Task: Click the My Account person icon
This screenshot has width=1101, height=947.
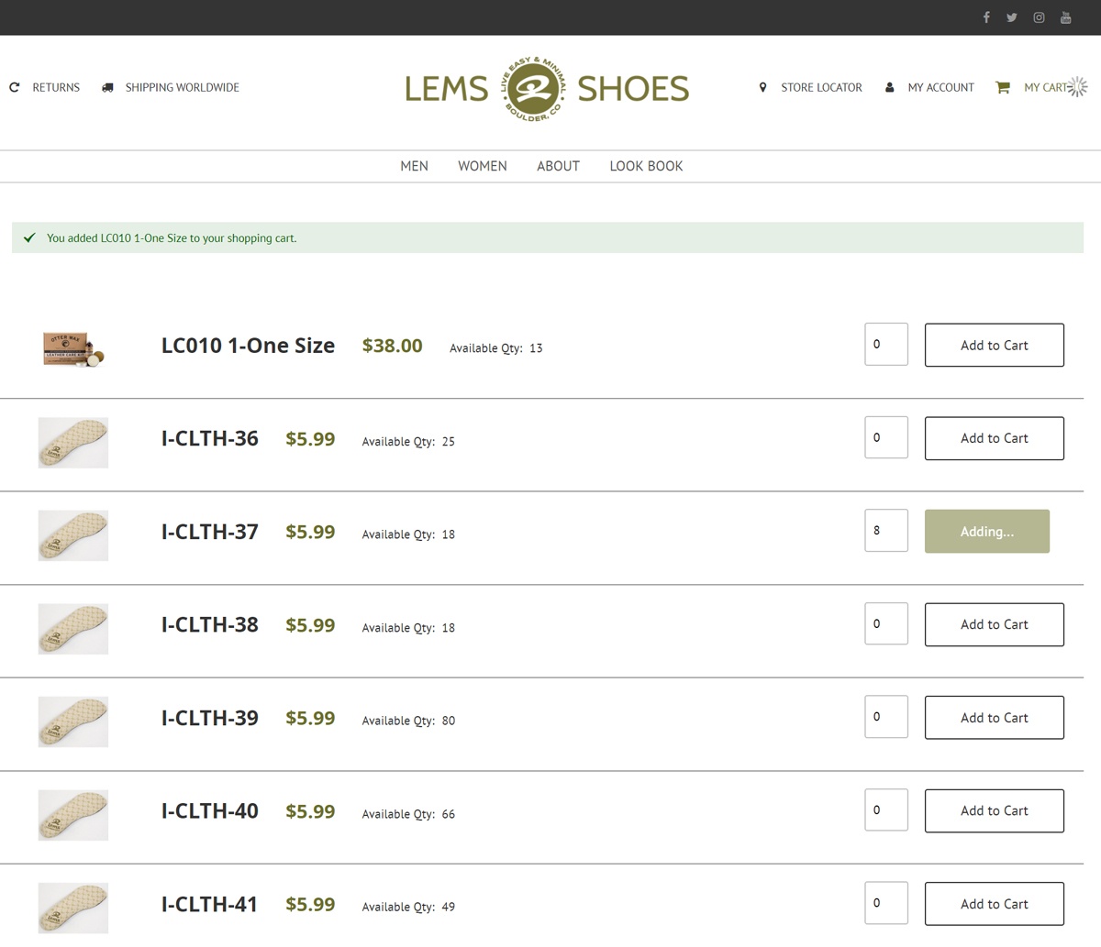Action: pos(889,88)
